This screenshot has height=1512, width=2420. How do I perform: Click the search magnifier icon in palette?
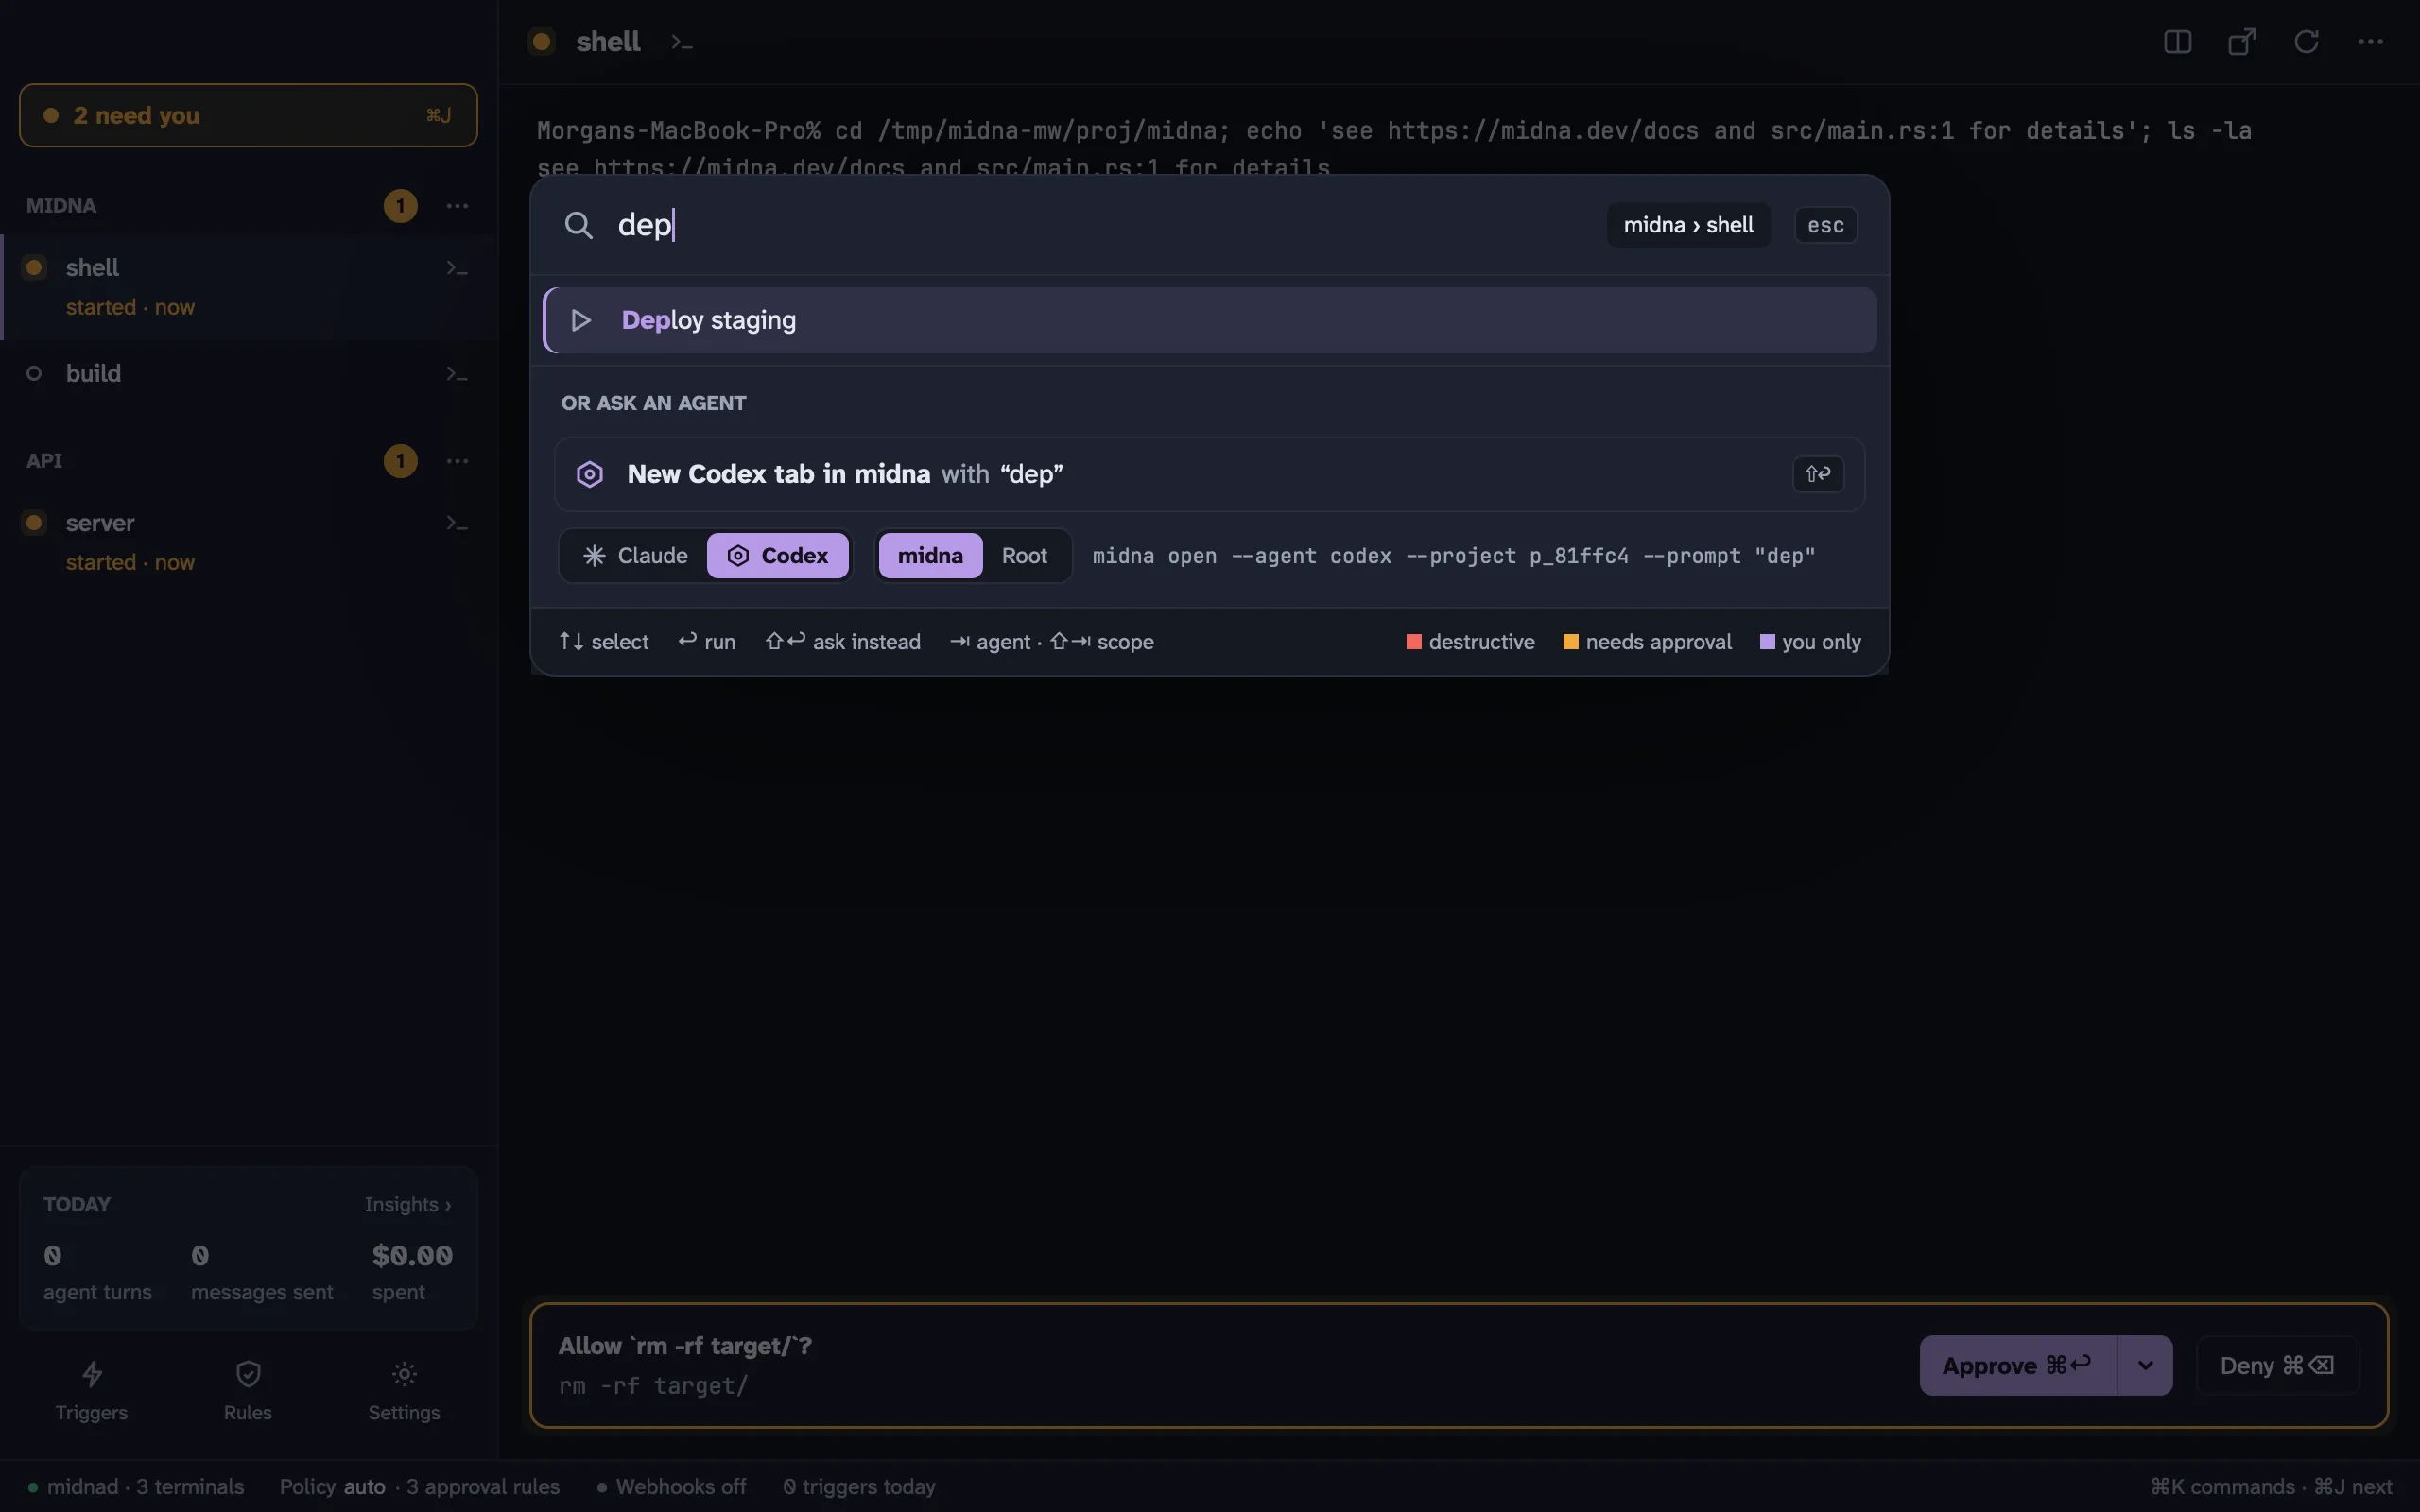tap(578, 225)
